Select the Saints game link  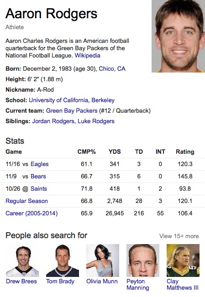pos(39,189)
